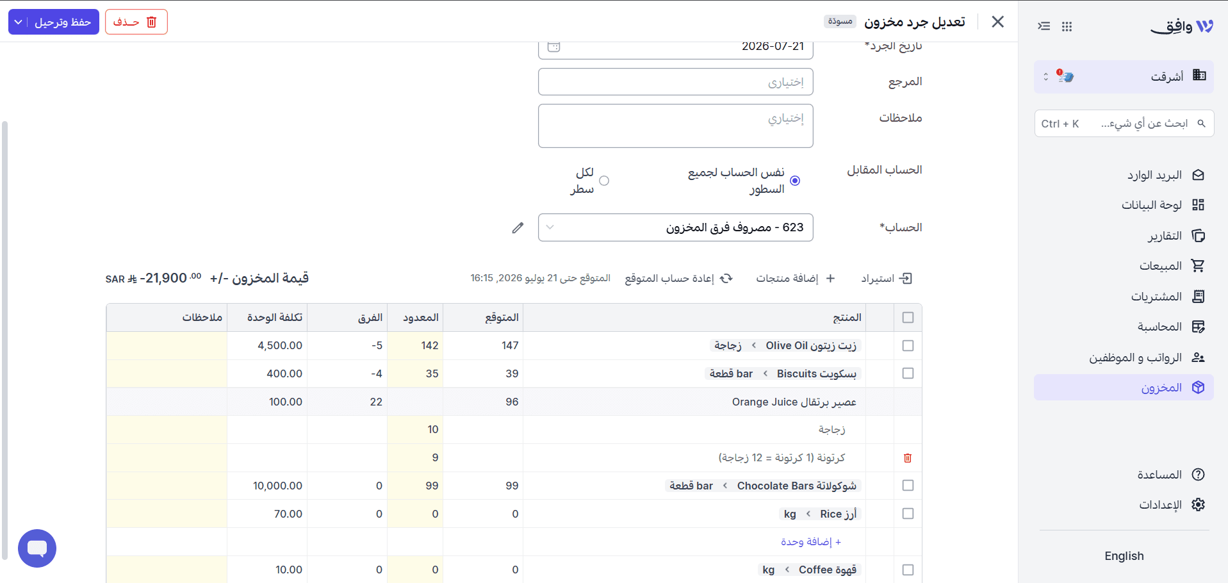Check the Biscuits row checkbox
Screen dimensions: 1228x583
coord(908,374)
